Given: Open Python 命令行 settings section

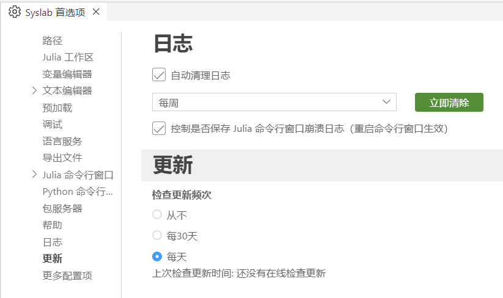Looking at the screenshot, I should point(78,192).
